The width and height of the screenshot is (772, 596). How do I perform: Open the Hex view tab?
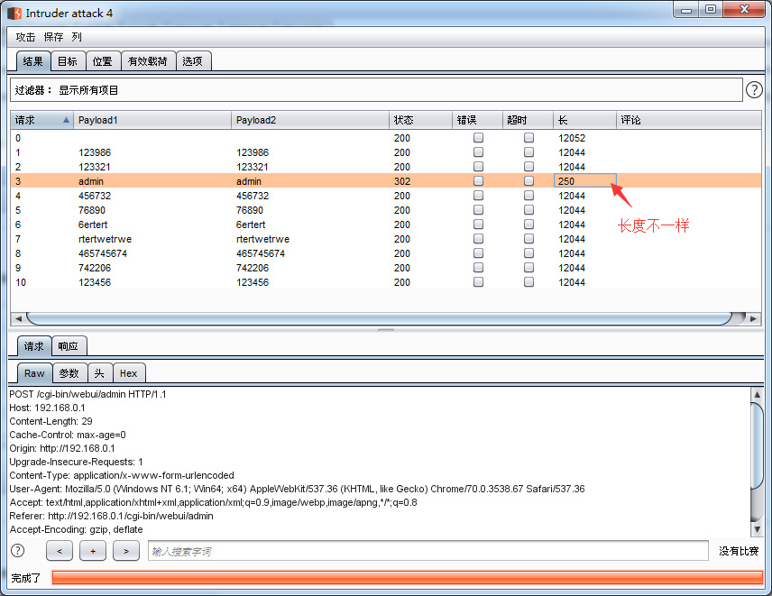pyautogui.click(x=128, y=373)
